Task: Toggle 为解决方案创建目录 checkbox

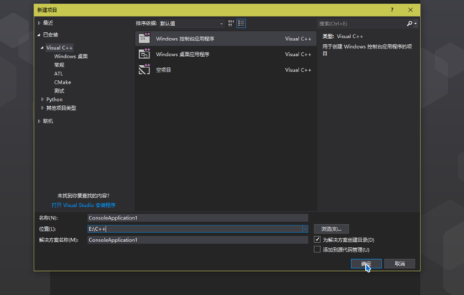Action: [x=317, y=240]
